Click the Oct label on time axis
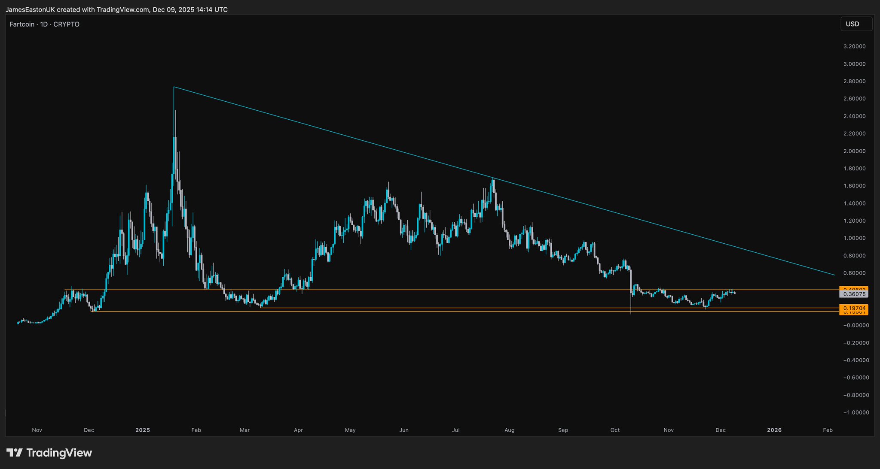Image resolution: width=880 pixels, height=469 pixels. point(615,430)
